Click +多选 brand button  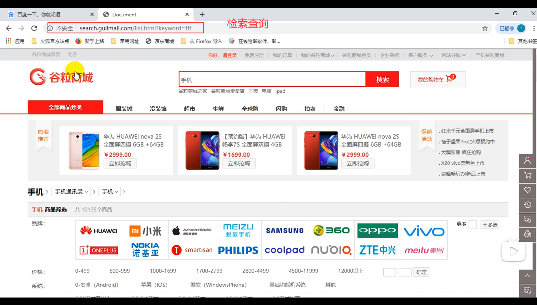[490, 225]
